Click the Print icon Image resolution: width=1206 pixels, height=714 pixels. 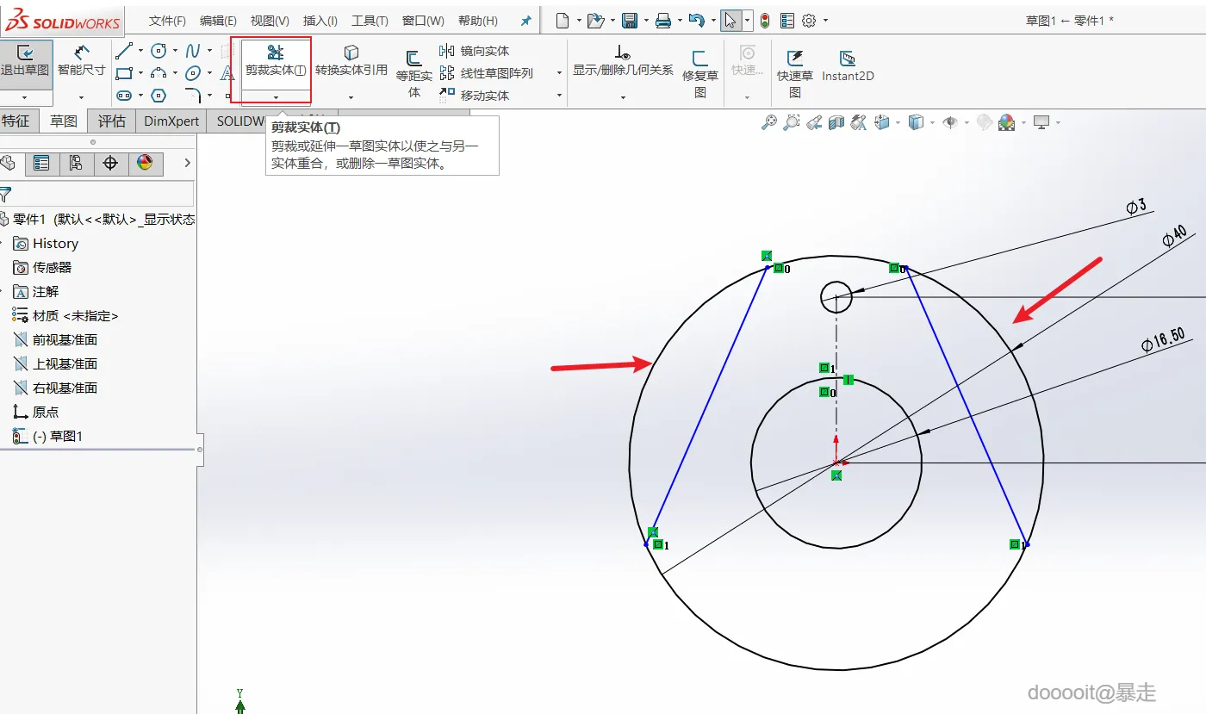pos(663,21)
